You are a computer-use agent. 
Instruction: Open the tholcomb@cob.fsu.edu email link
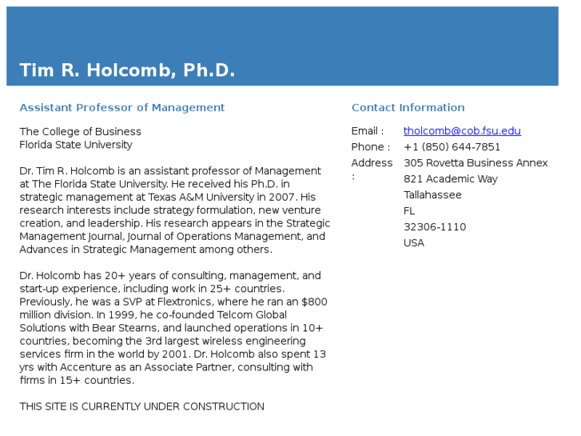pyautogui.click(x=462, y=131)
